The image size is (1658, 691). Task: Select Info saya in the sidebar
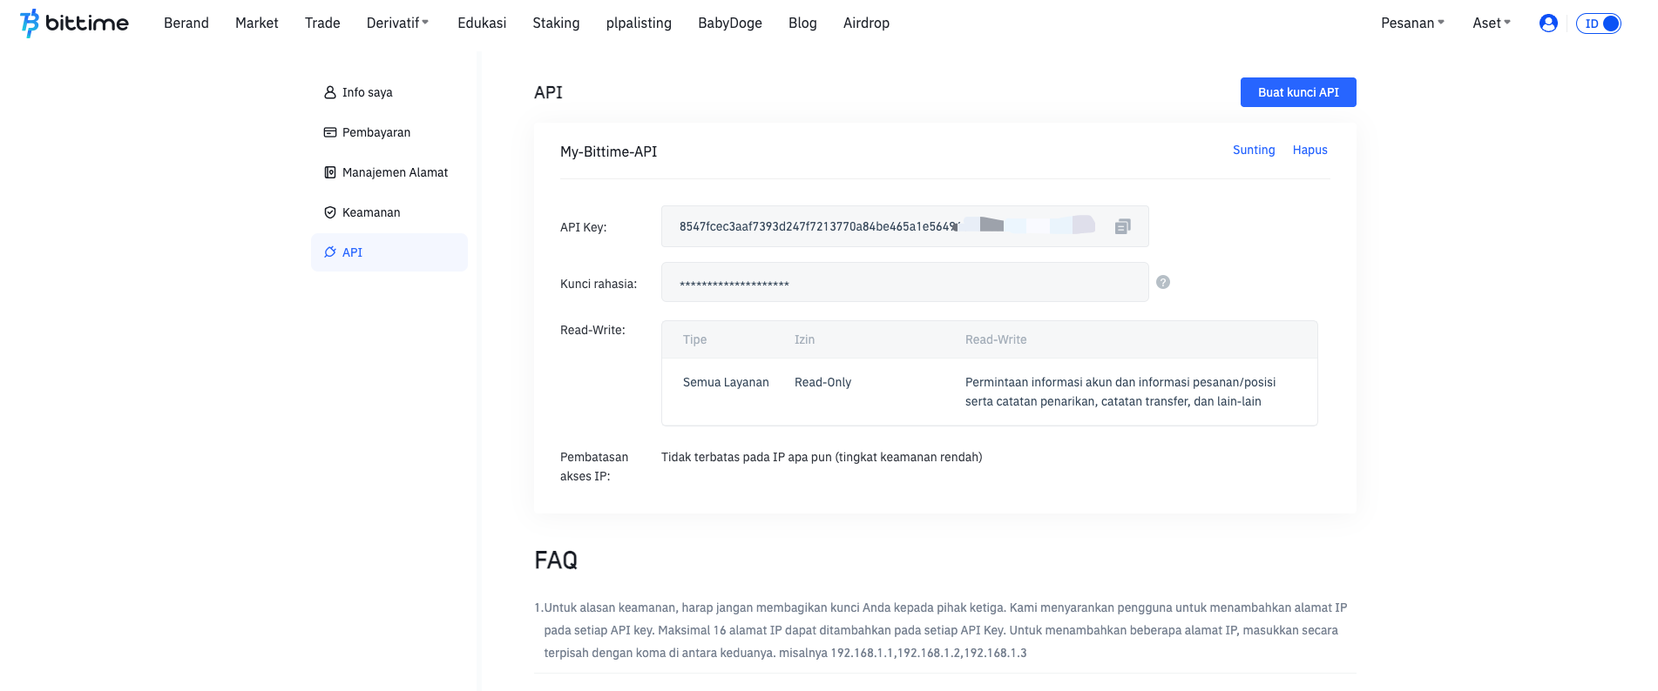pyautogui.click(x=389, y=92)
